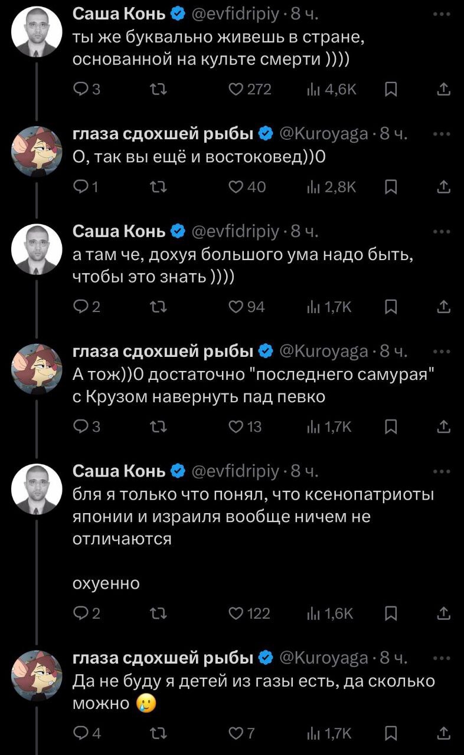Screen dimensions: 464x755
Task: Click the name "глаза сдохшей рыбы" in fourth tweet
Action: click(x=164, y=352)
